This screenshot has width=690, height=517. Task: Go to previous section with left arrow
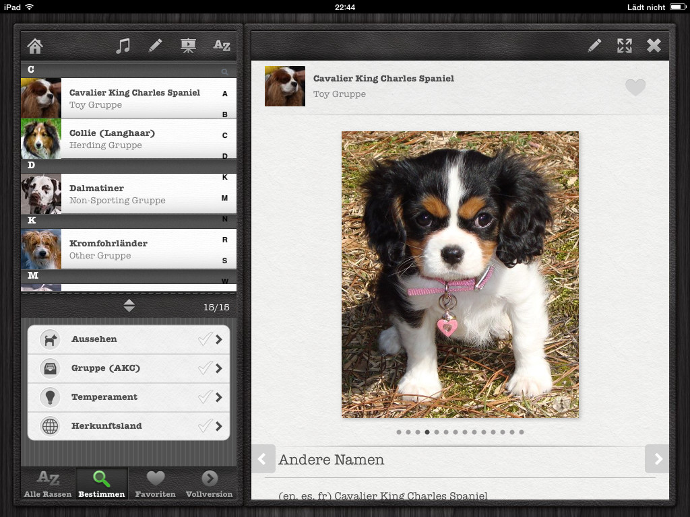[x=263, y=459]
